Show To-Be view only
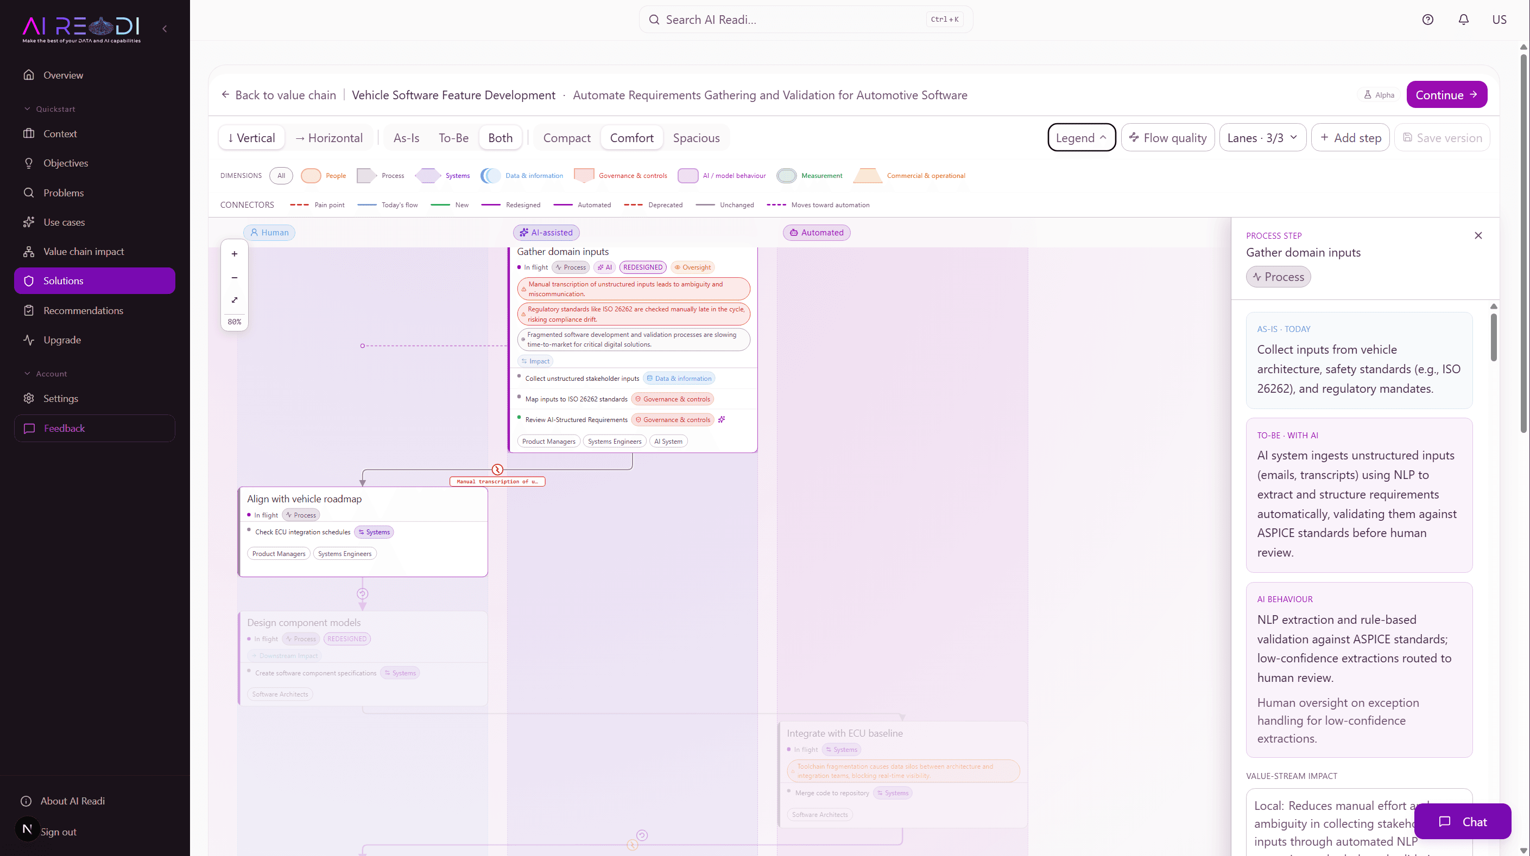This screenshot has height=856, width=1530. tap(453, 138)
